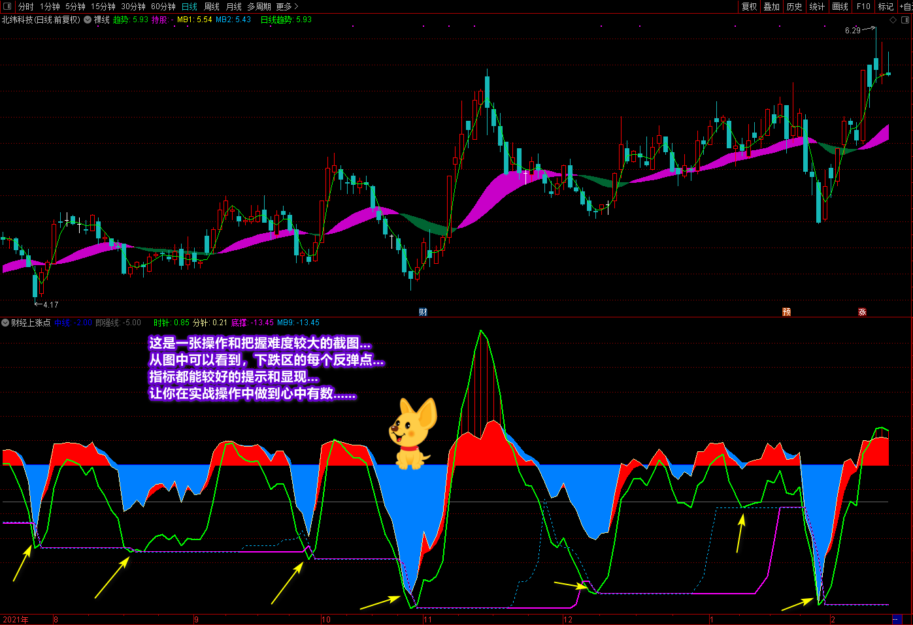The height and width of the screenshot is (625, 913).
Task: Click month 11 marker on time axis
Action: 427,620
